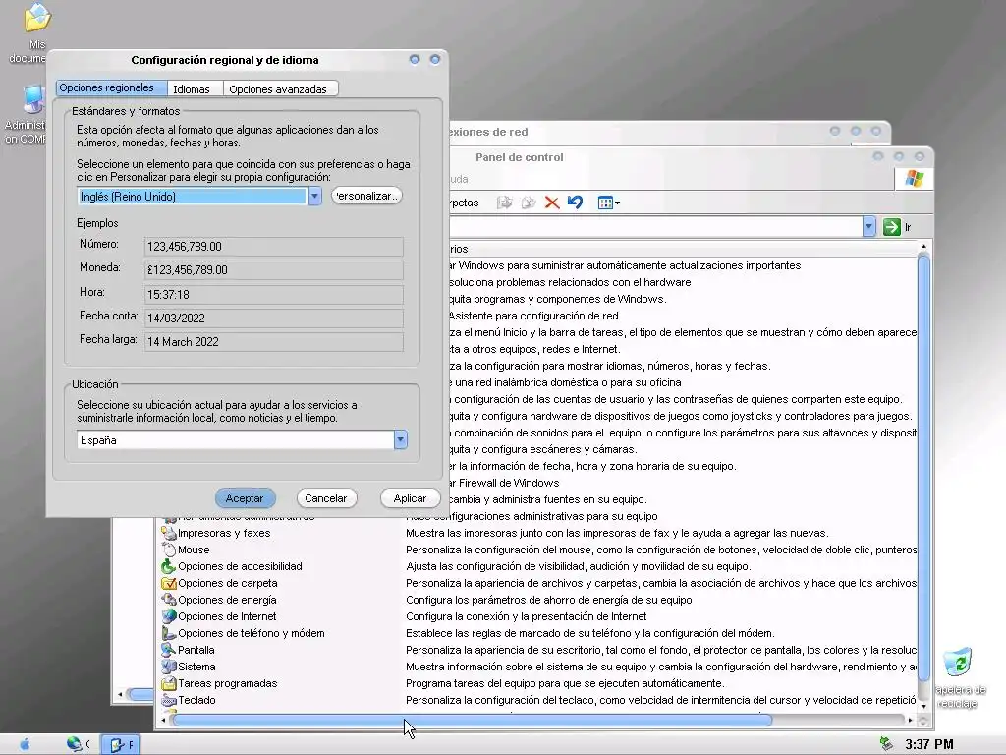
Task: Click the Fecha larga value 14 March 2022
Action: tap(183, 342)
